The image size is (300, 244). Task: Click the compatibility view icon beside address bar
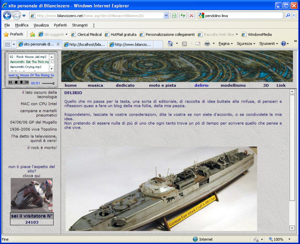(174, 16)
